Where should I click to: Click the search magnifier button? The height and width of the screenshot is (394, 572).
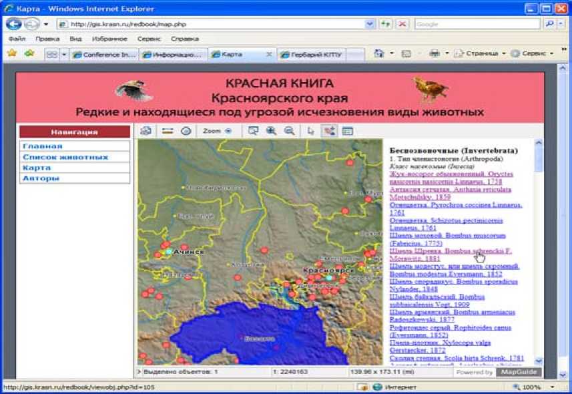click(549, 24)
